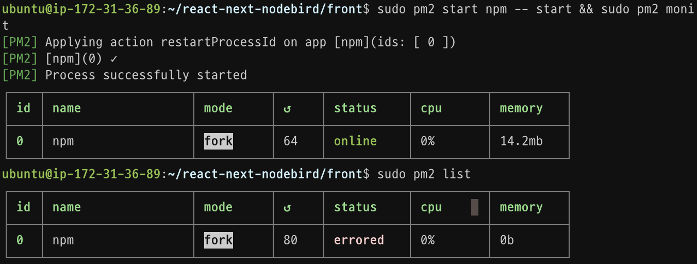Click the gray terminal cursor block
Viewport: 697px width, 264px height.
(x=475, y=207)
